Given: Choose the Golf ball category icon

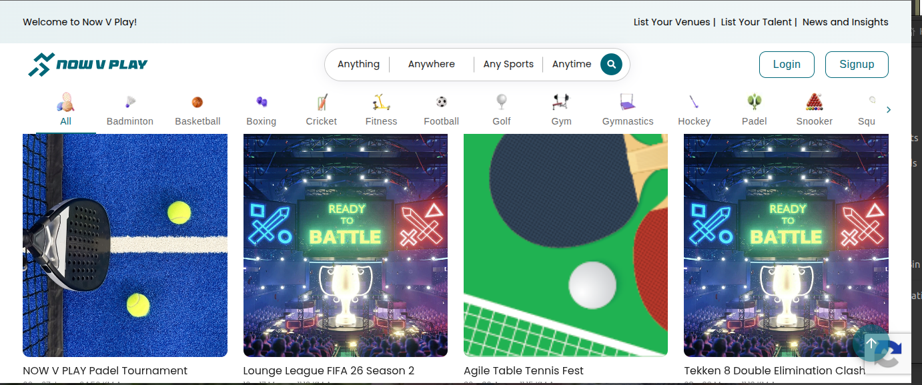Looking at the screenshot, I should coord(502,102).
